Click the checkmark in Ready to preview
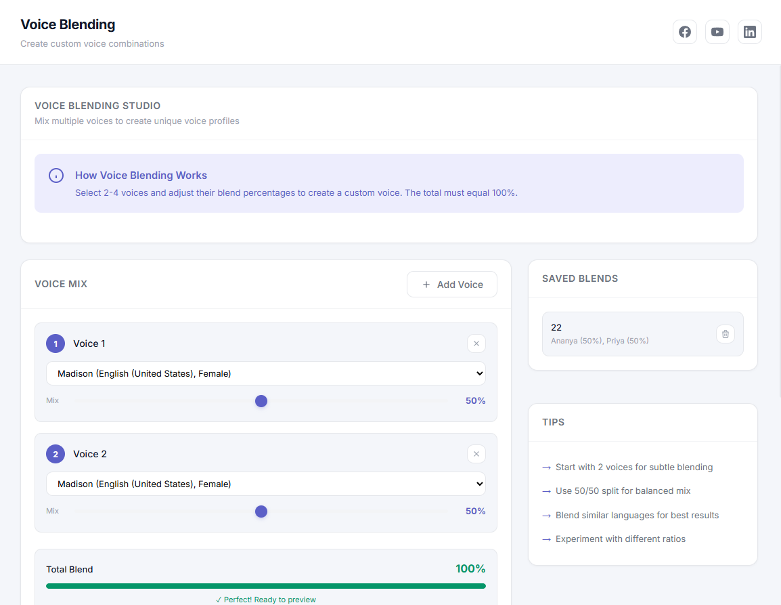The height and width of the screenshot is (605, 781). point(219,599)
